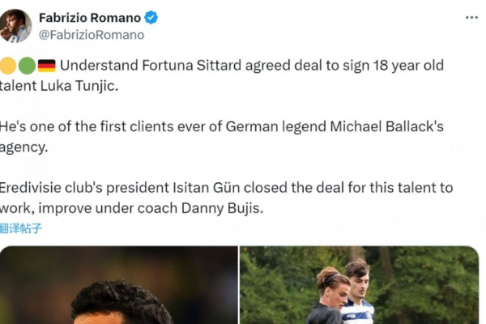Open the @FabrizioRomano handle link
This screenshot has width=486, height=324.
pyautogui.click(x=92, y=35)
